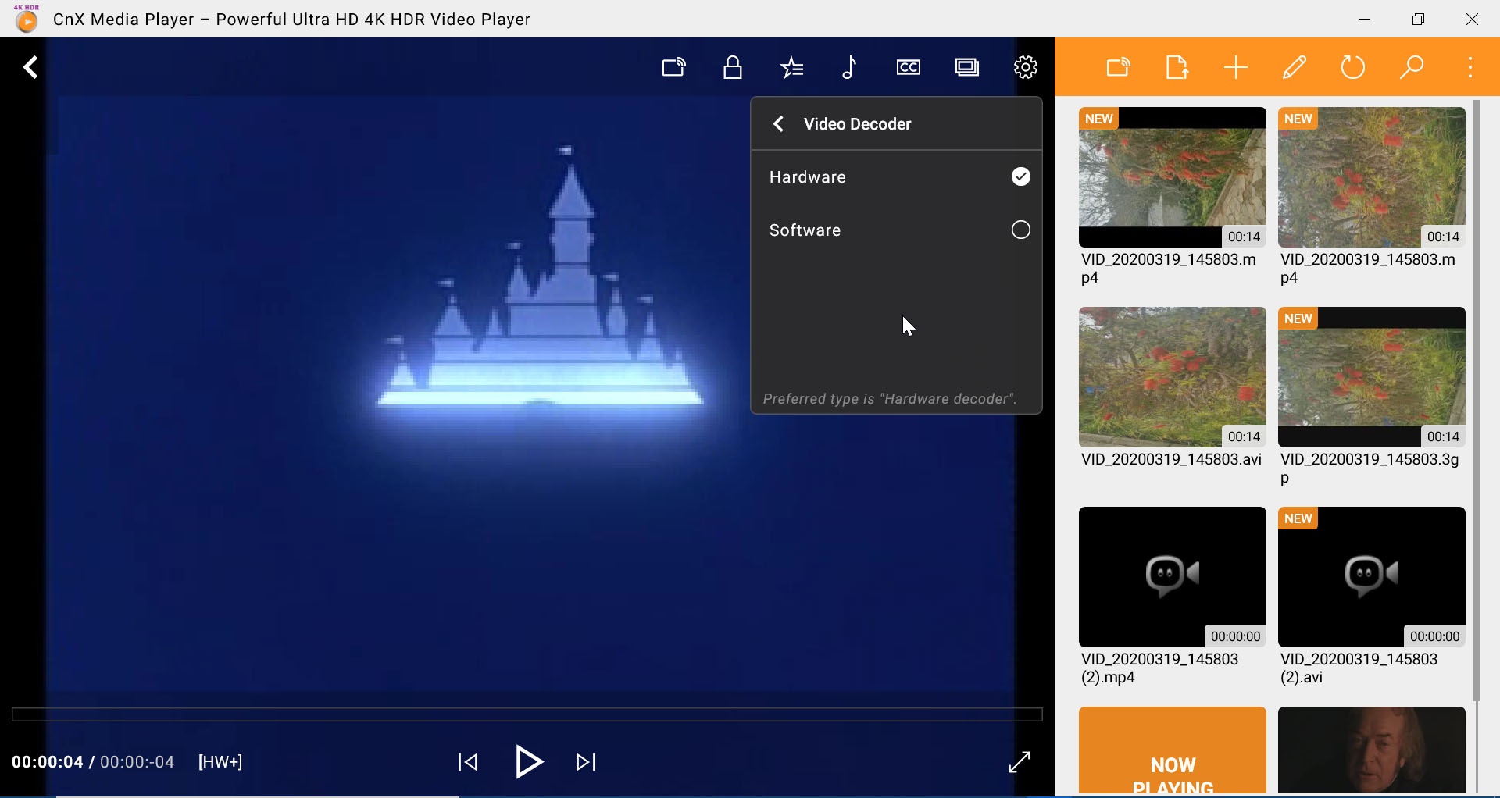The height and width of the screenshot is (798, 1500).
Task: Click the orange search magnifier icon
Action: point(1413,68)
